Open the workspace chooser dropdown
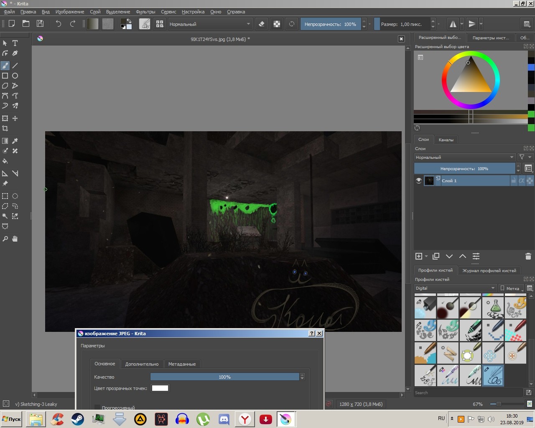This screenshot has width=535, height=428. tap(527, 24)
